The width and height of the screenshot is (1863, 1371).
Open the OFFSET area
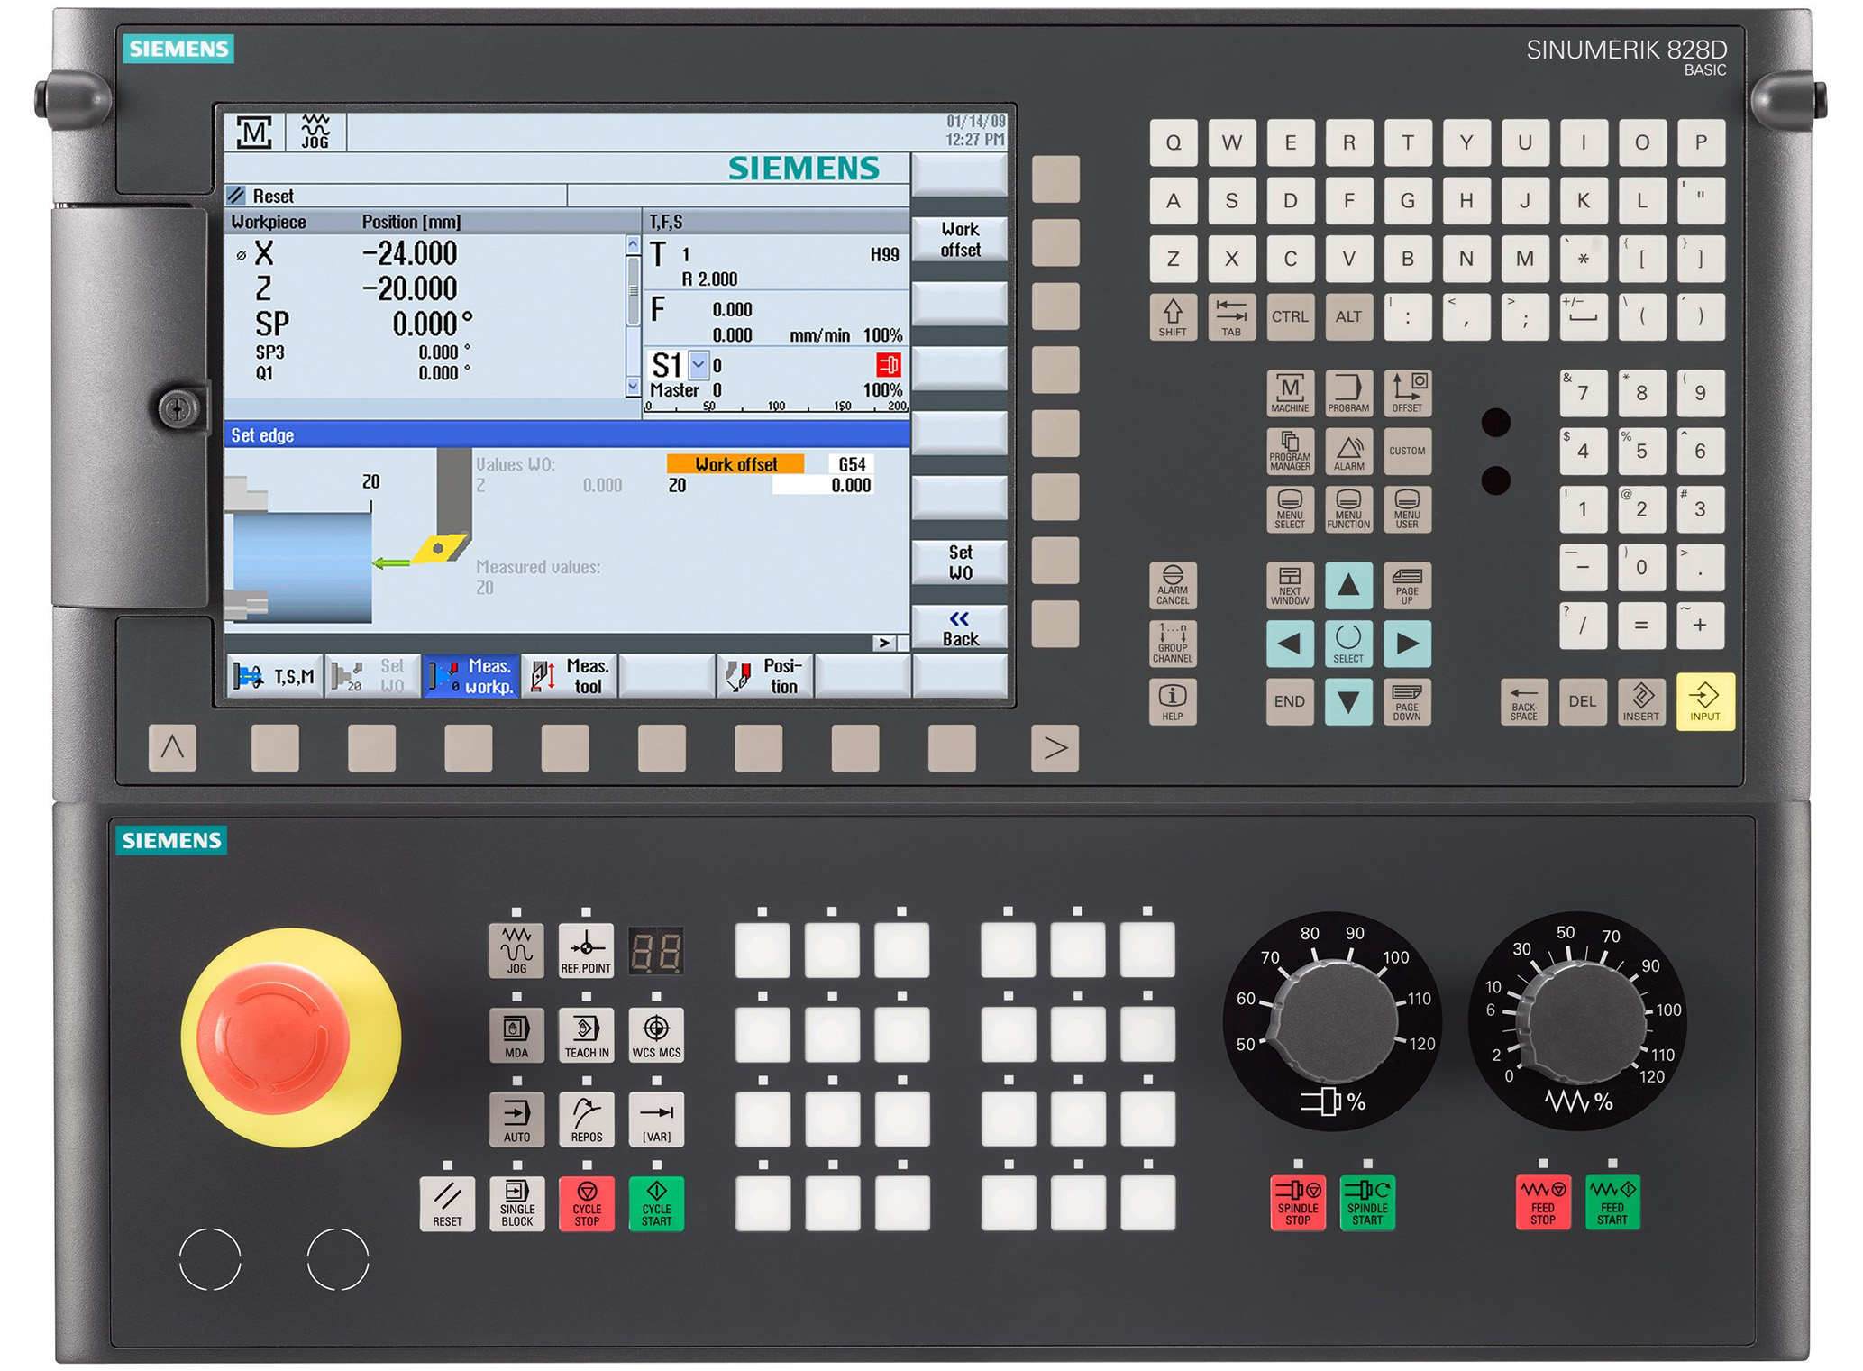pos(1409,394)
